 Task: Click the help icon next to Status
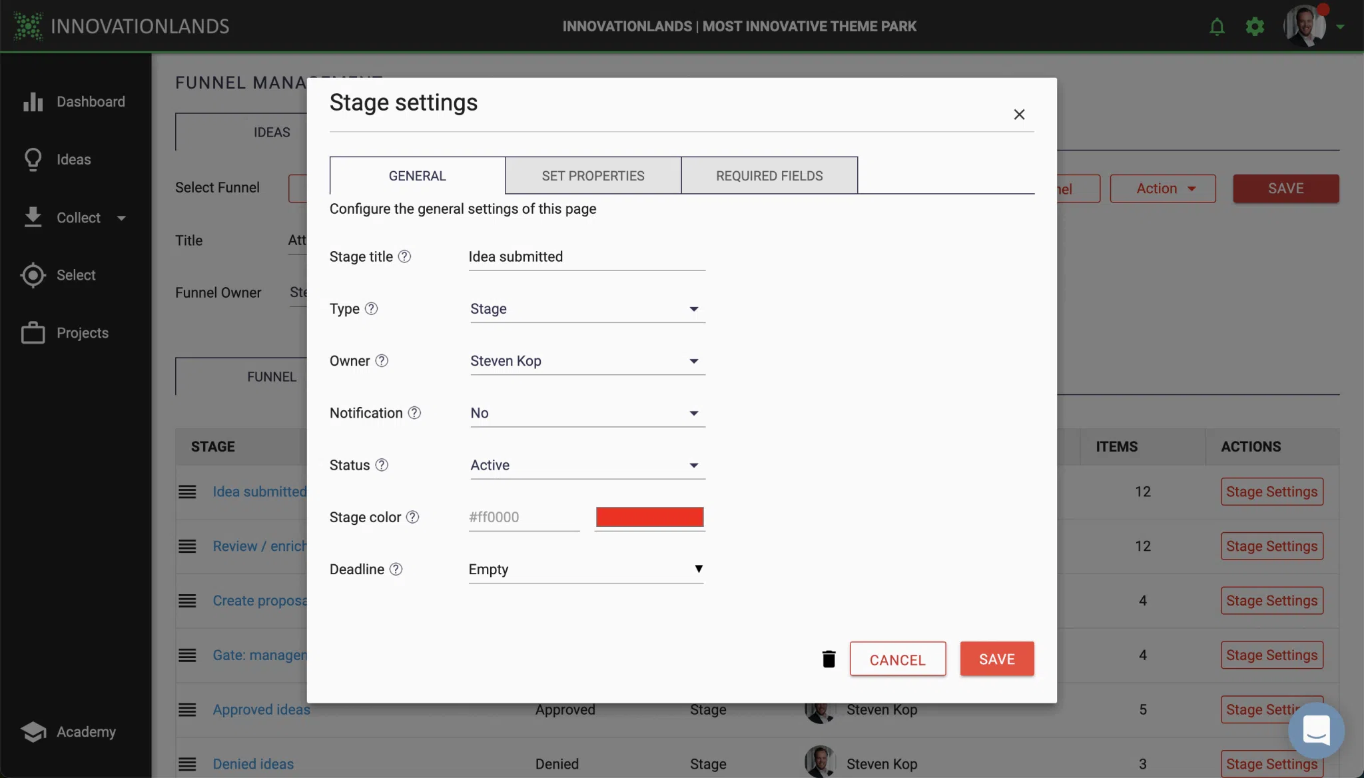point(382,465)
